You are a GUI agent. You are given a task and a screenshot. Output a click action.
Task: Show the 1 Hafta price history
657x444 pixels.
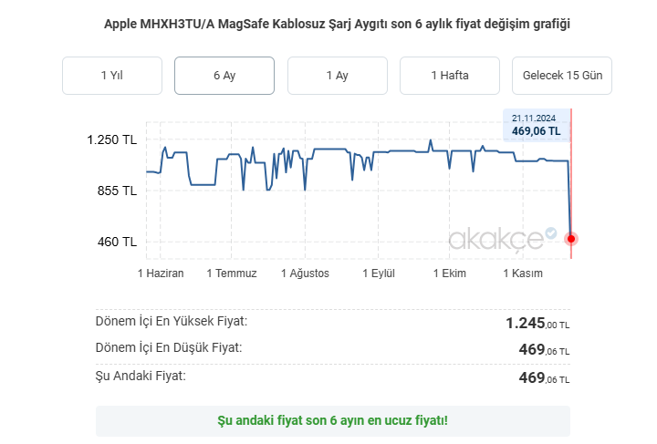pyautogui.click(x=450, y=76)
